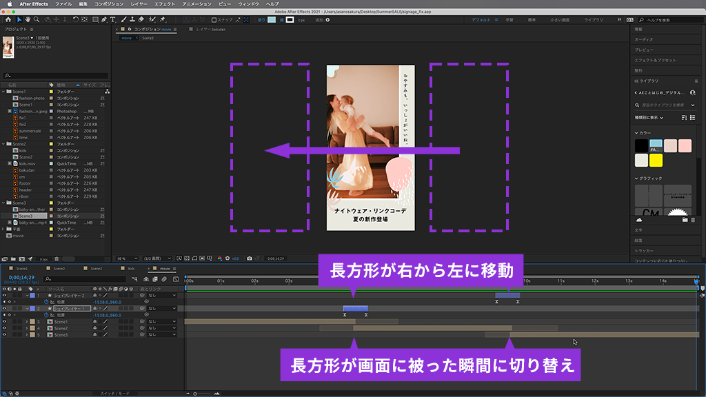Click the list view icon in CC Libraries
Viewport: 706px width, 397px height.
coord(692,117)
